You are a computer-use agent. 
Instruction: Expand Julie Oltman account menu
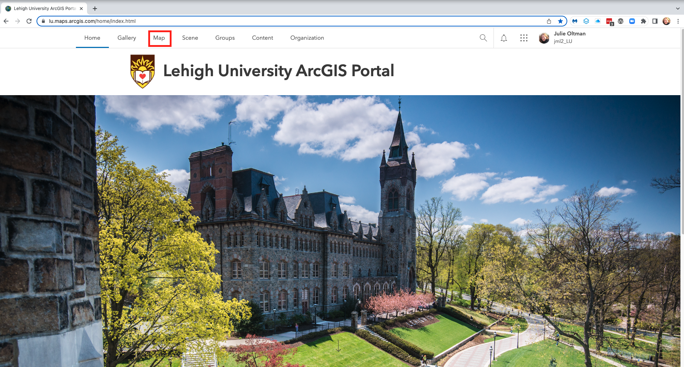(562, 38)
